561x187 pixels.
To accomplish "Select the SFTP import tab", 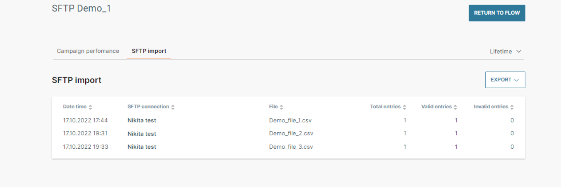I will (149, 51).
